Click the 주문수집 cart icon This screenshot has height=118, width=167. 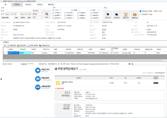[x=108, y=15]
